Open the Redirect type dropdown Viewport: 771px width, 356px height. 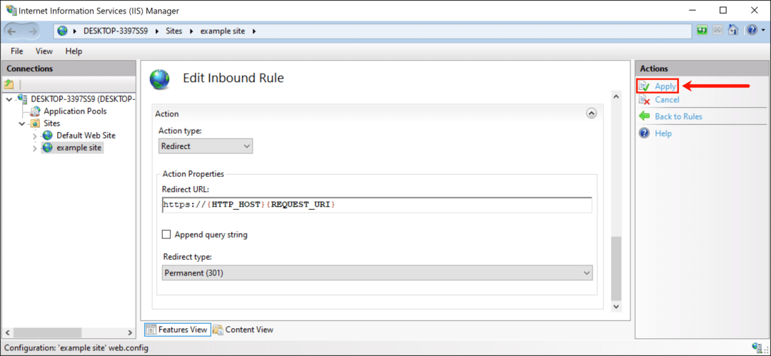coord(377,273)
